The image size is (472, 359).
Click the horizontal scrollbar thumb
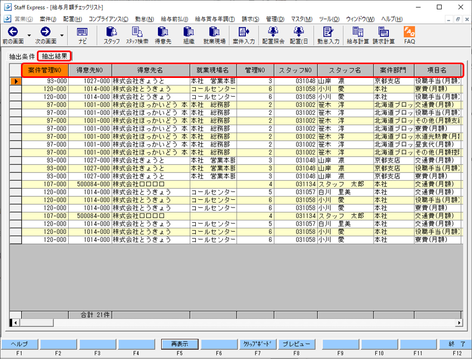click(x=36, y=323)
